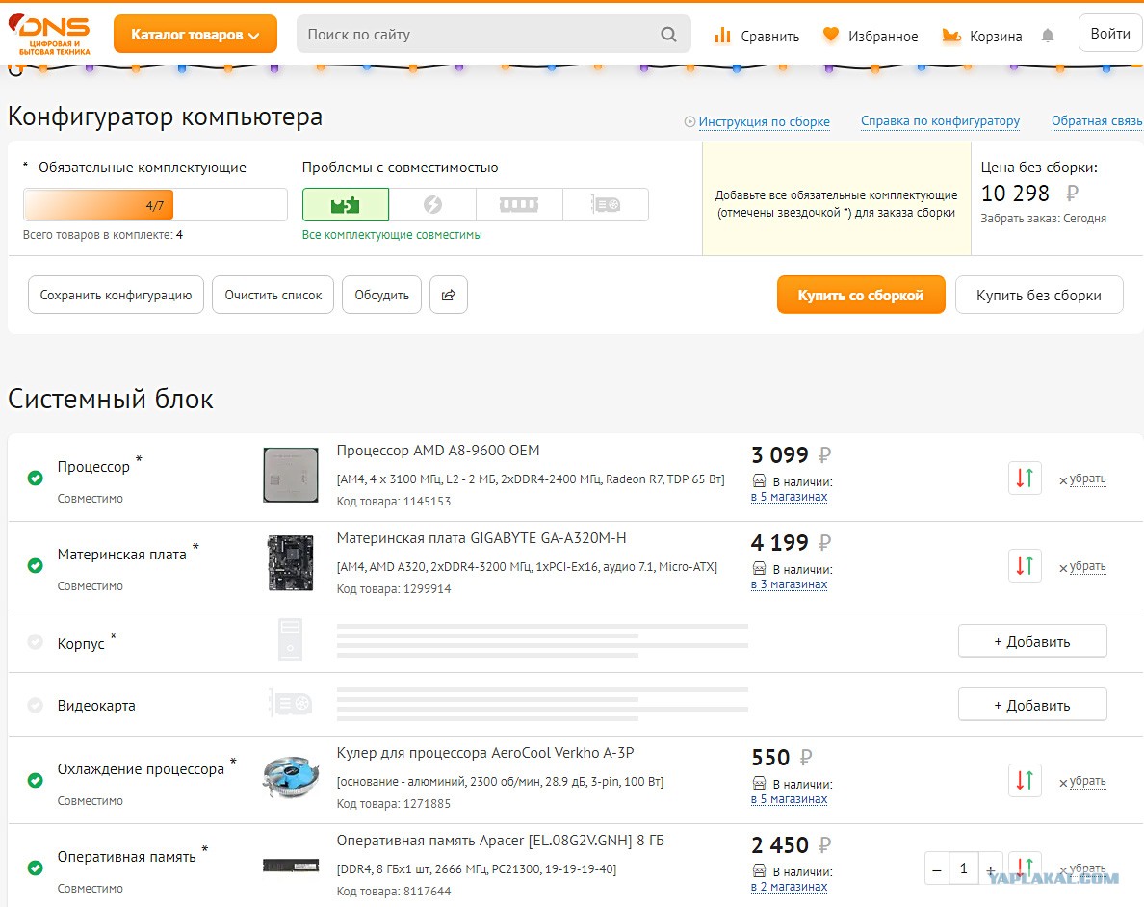Click the RAM quantity field showing 1
The height and width of the screenshot is (907, 1144).
tap(963, 868)
